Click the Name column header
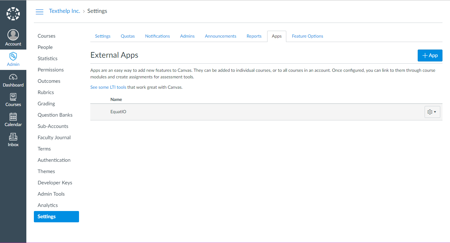The image size is (450, 243). click(x=116, y=99)
